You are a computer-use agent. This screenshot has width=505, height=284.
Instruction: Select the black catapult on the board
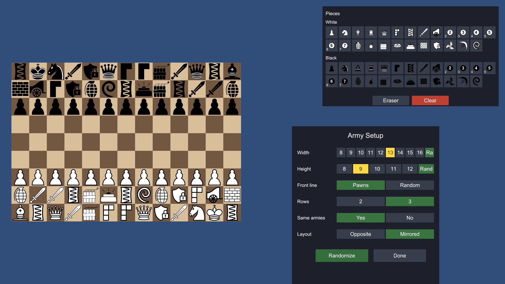click(38, 89)
